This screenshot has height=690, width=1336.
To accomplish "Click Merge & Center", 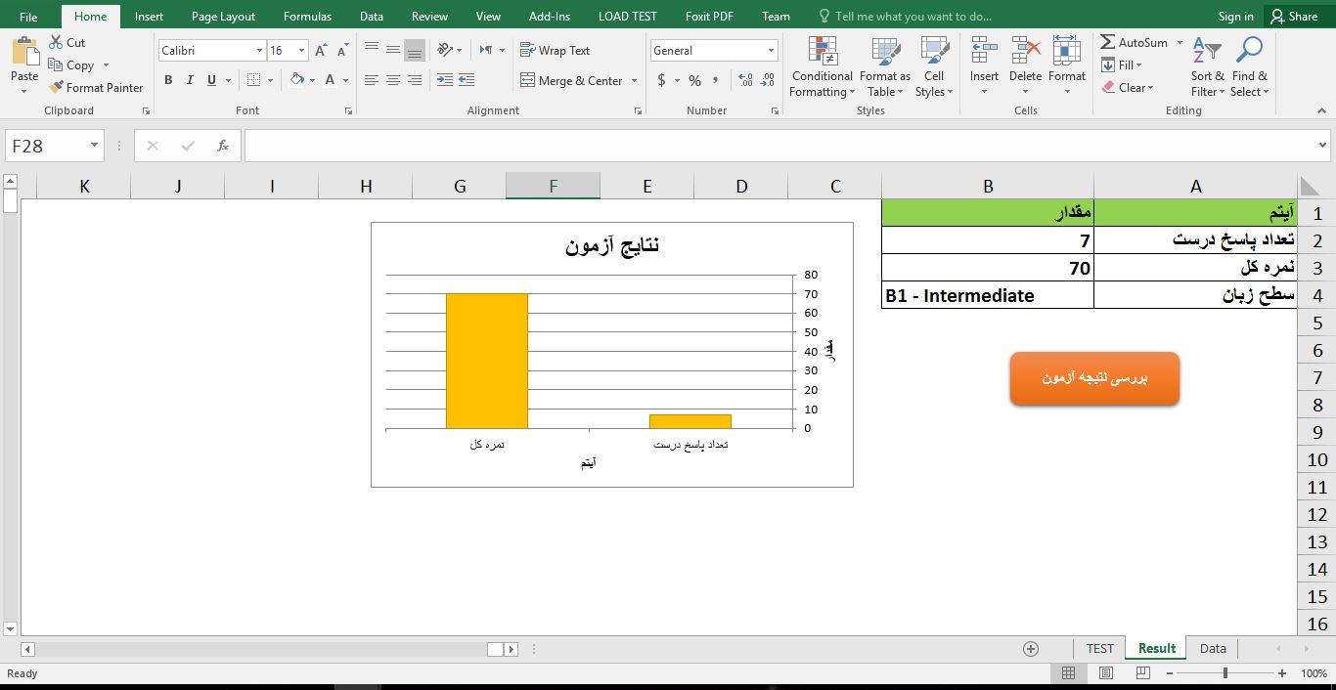I will coord(572,80).
